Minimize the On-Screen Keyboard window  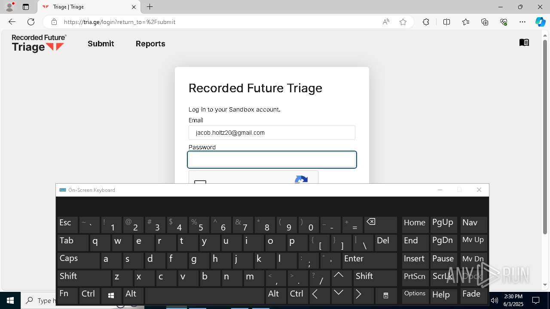click(440, 190)
